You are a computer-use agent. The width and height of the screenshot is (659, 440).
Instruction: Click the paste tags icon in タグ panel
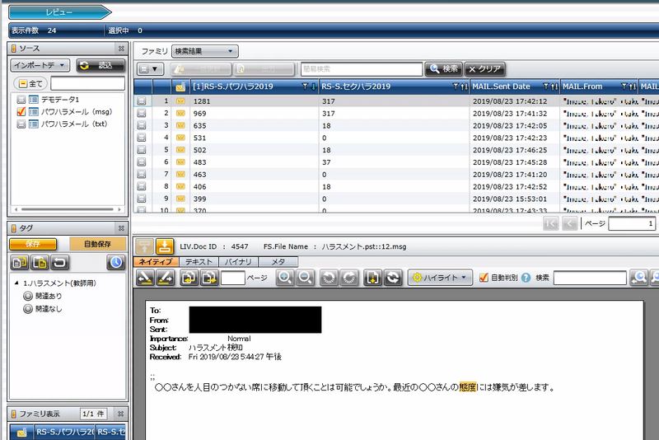pos(40,263)
